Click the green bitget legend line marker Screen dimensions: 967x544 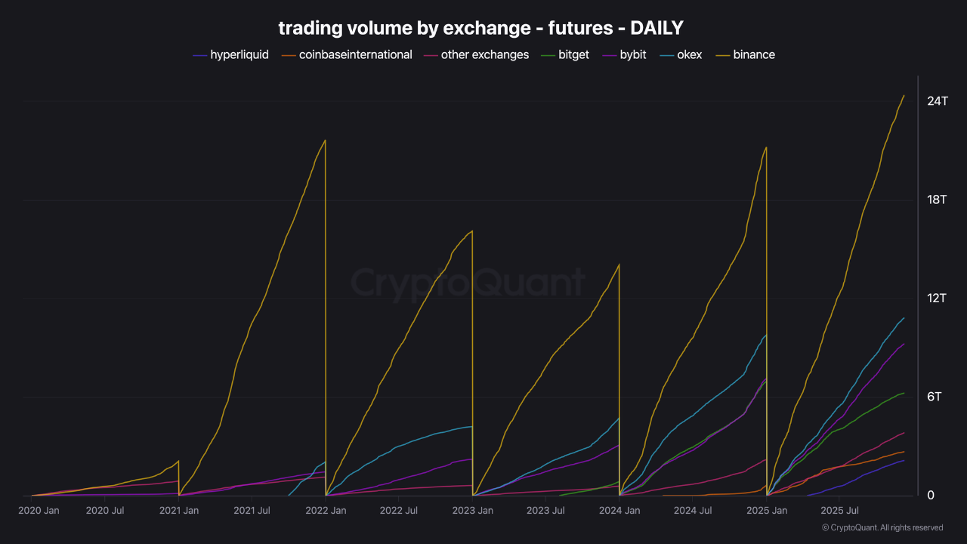coord(549,54)
